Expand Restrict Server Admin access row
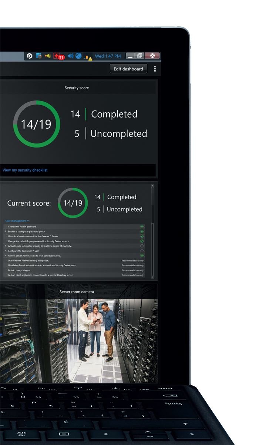Image resolution: width=262 pixels, height=445 pixels. click(x=6, y=256)
